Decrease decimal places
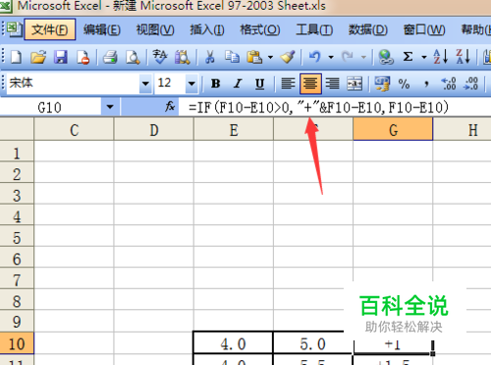The height and width of the screenshot is (365, 491). point(471,84)
